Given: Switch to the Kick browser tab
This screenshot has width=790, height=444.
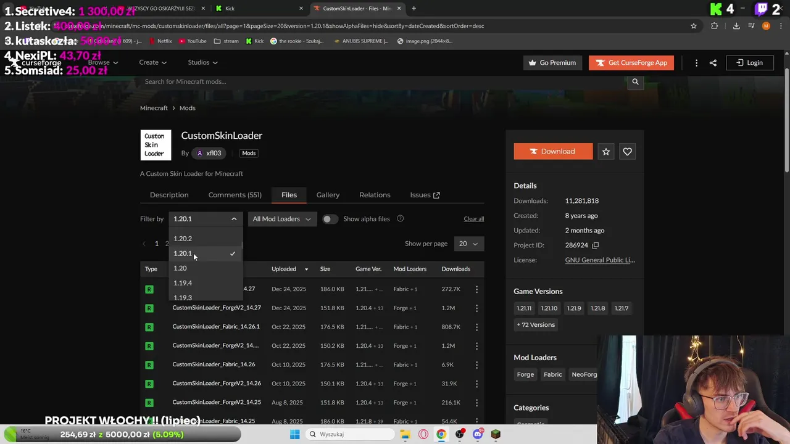Looking at the screenshot, I should pyautogui.click(x=258, y=9).
